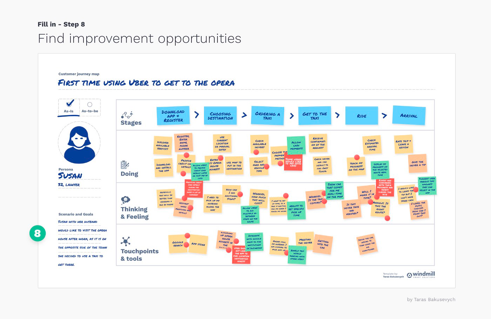
Task: Click green 'Enable trip details sharing' note
Action: pos(297,255)
